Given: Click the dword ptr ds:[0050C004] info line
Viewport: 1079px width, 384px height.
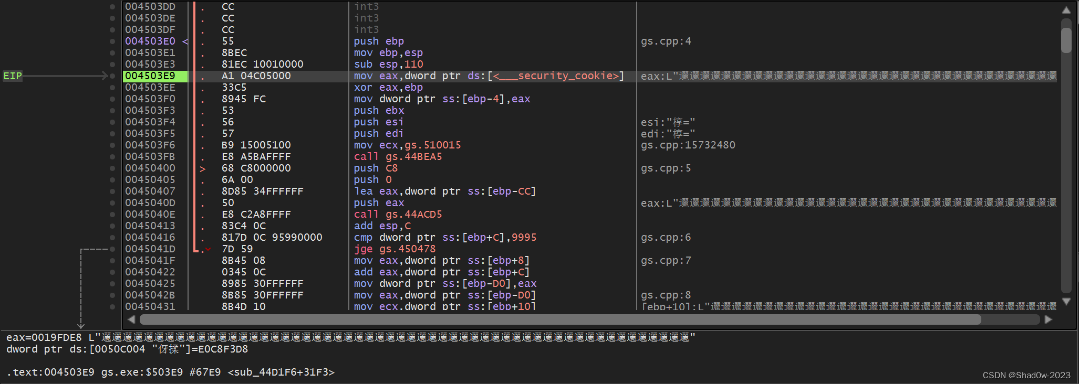Looking at the screenshot, I should [127, 349].
